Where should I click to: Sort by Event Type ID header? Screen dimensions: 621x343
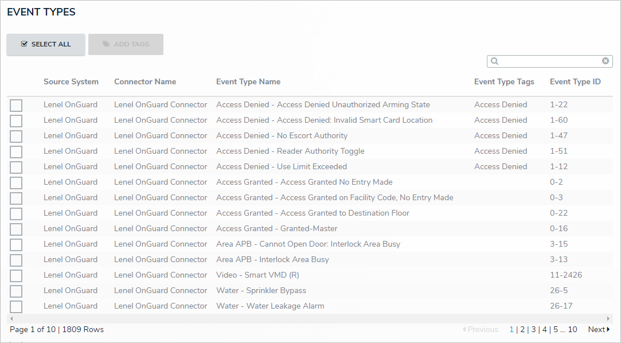(575, 81)
